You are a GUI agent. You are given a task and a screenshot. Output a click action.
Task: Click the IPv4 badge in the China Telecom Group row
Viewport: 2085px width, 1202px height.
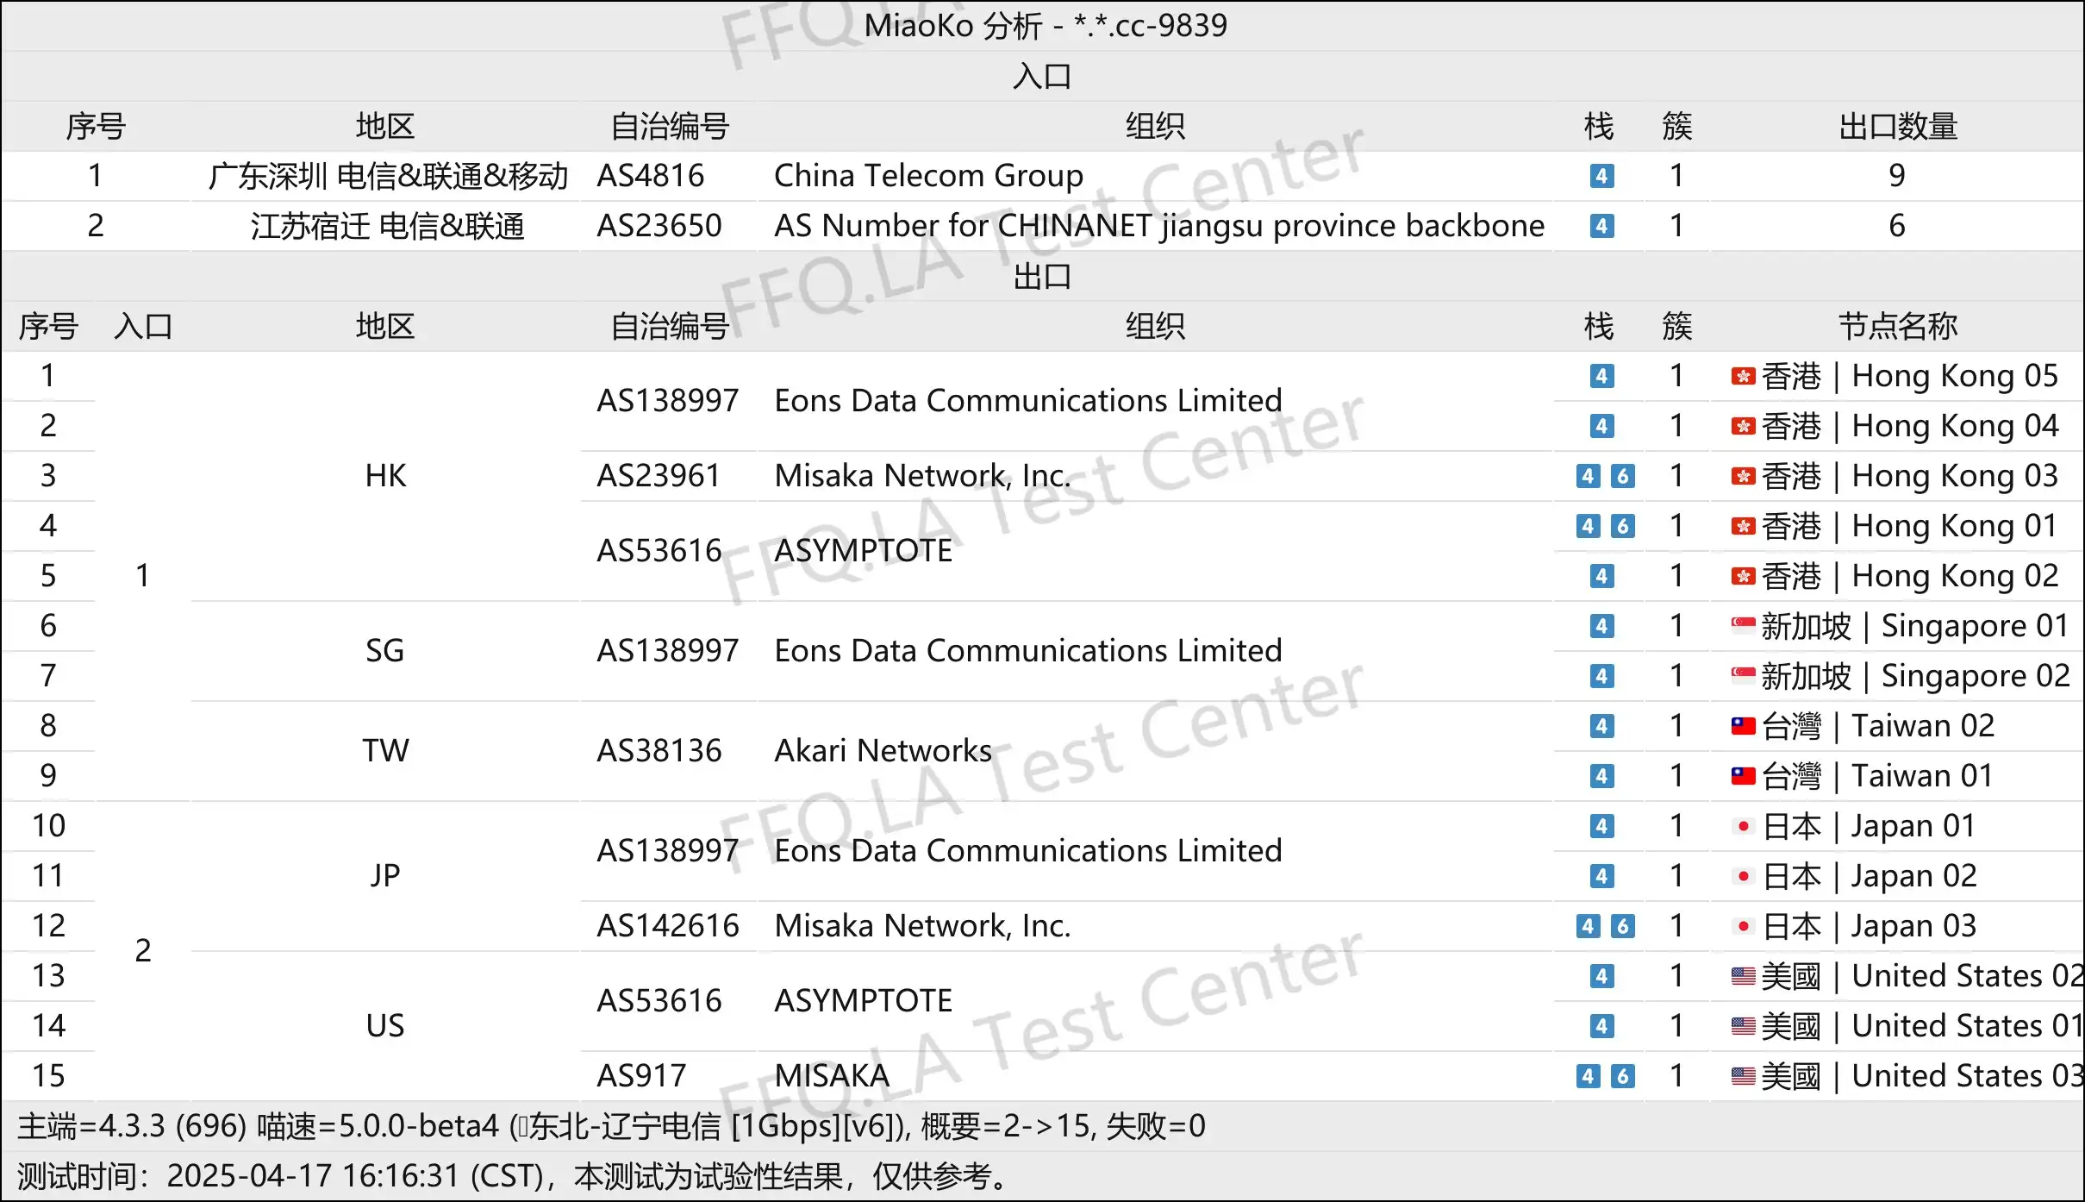click(x=1601, y=176)
